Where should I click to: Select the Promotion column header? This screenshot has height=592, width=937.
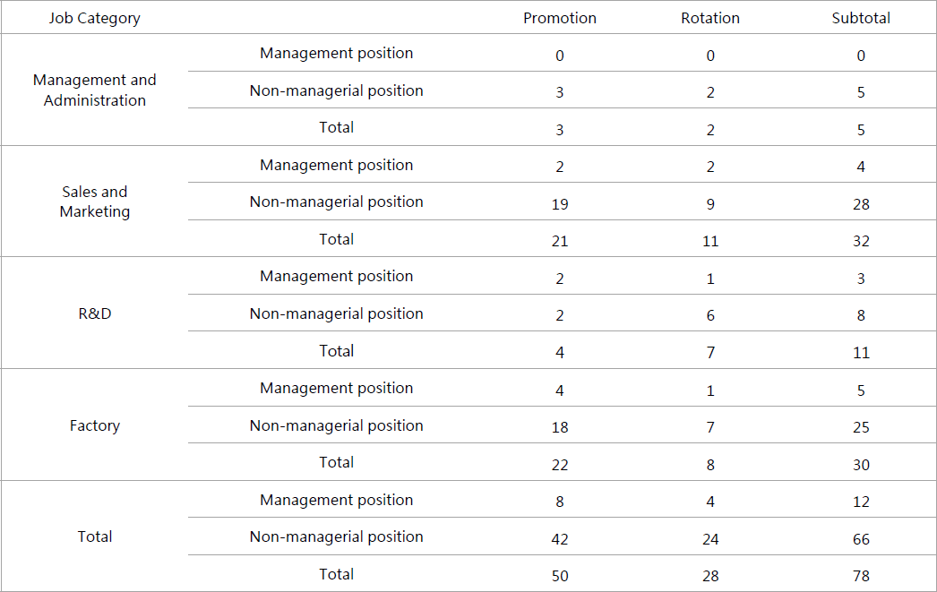(560, 18)
